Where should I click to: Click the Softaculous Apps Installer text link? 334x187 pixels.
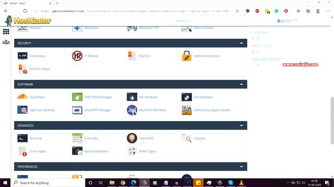[212, 110]
